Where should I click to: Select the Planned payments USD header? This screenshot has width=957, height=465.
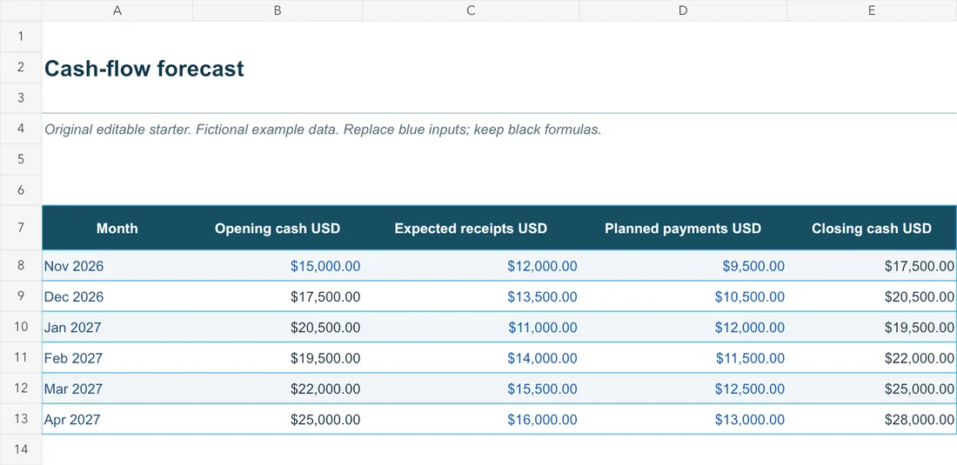click(x=683, y=229)
